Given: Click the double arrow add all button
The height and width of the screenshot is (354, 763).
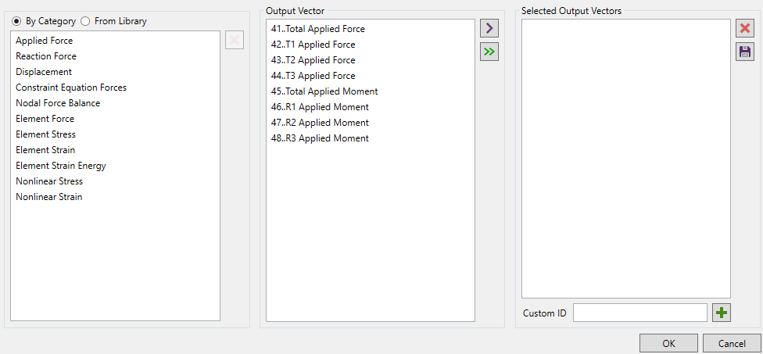Looking at the screenshot, I should point(489,52).
